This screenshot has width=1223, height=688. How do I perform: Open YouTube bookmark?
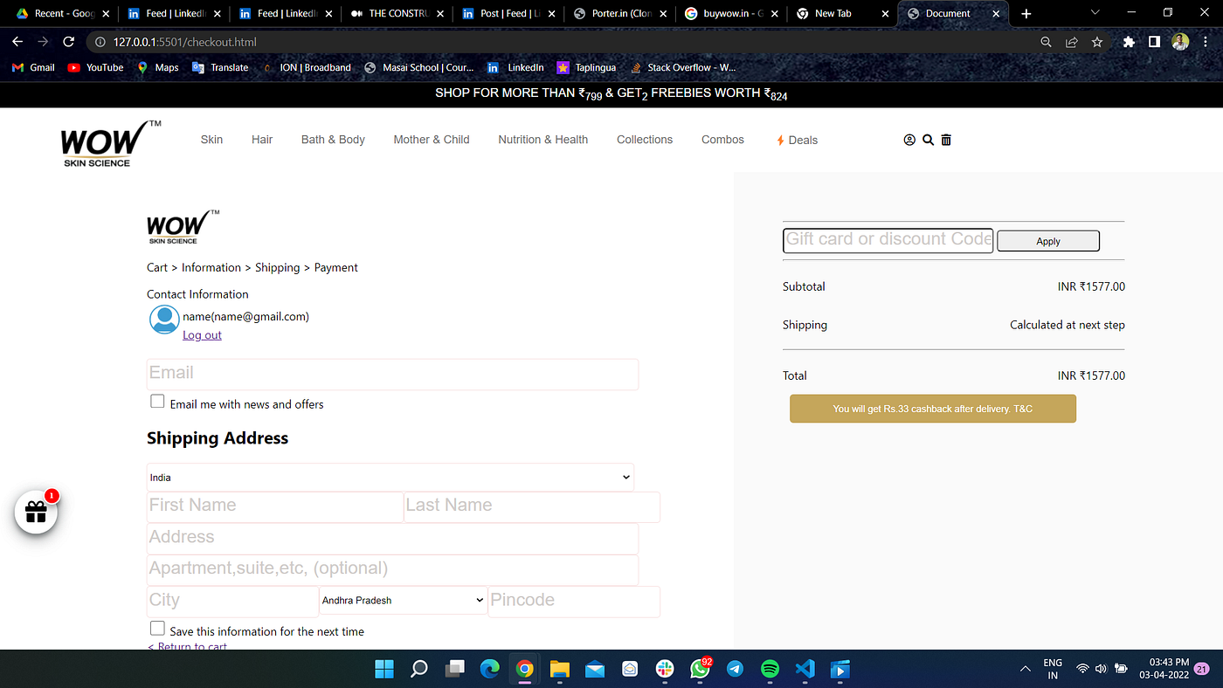point(95,67)
